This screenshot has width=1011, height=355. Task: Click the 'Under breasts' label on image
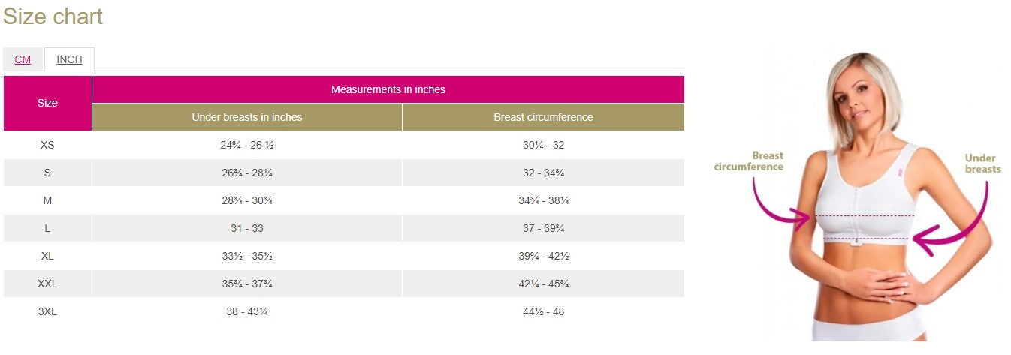click(982, 164)
